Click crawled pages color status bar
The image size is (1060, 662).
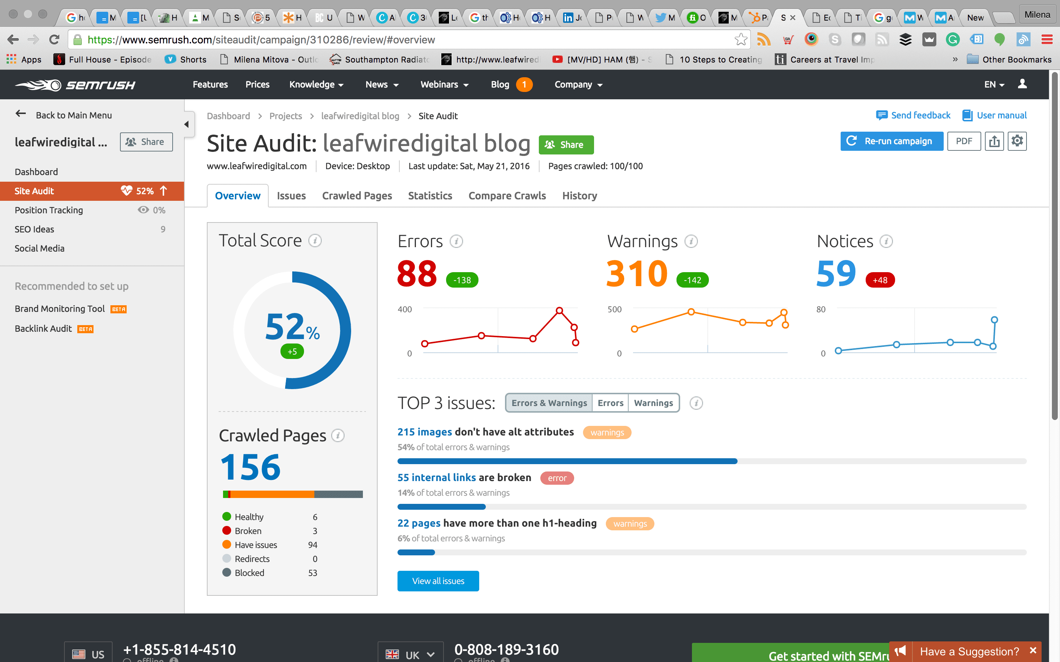(293, 494)
